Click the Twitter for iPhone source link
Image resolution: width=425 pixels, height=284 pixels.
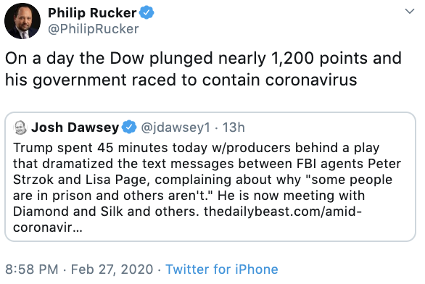click(x=222, y=270)
